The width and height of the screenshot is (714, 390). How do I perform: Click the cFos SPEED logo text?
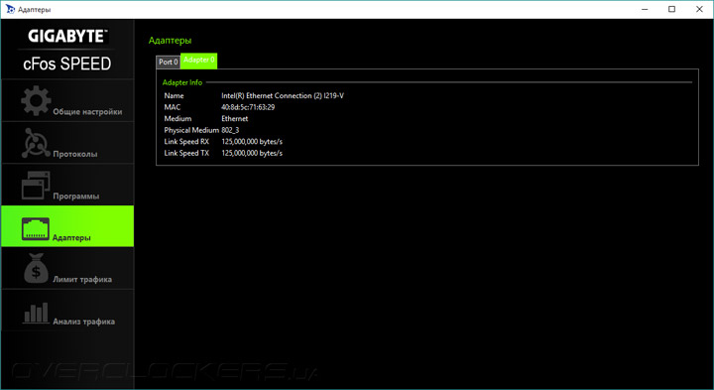point(67,64)
